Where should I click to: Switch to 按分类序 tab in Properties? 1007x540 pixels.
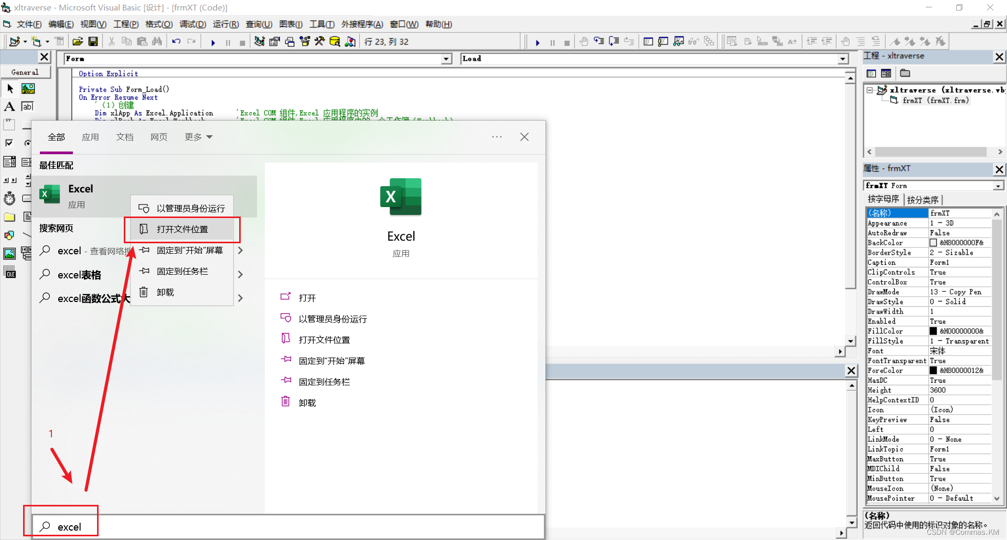[923, 200]
